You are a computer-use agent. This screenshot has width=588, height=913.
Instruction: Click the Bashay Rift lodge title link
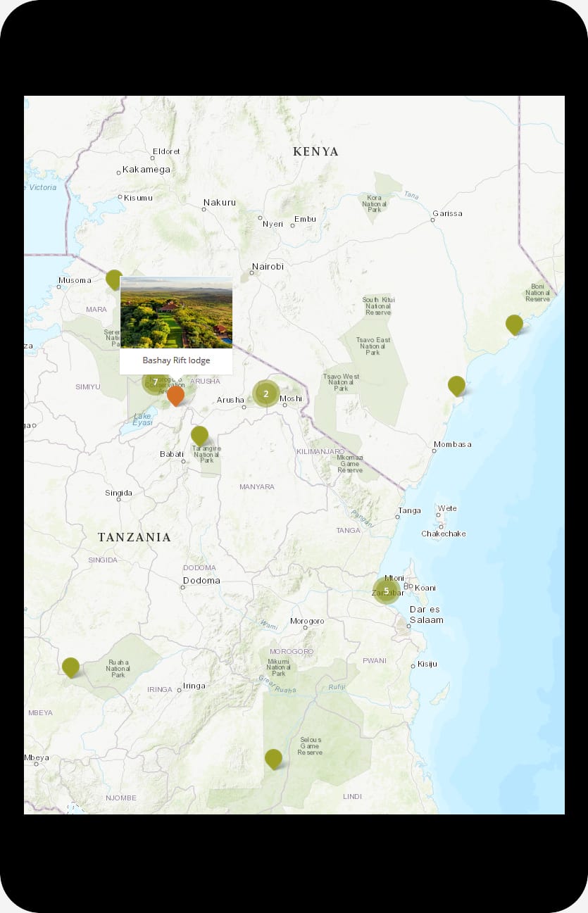(x=176, y=360)
